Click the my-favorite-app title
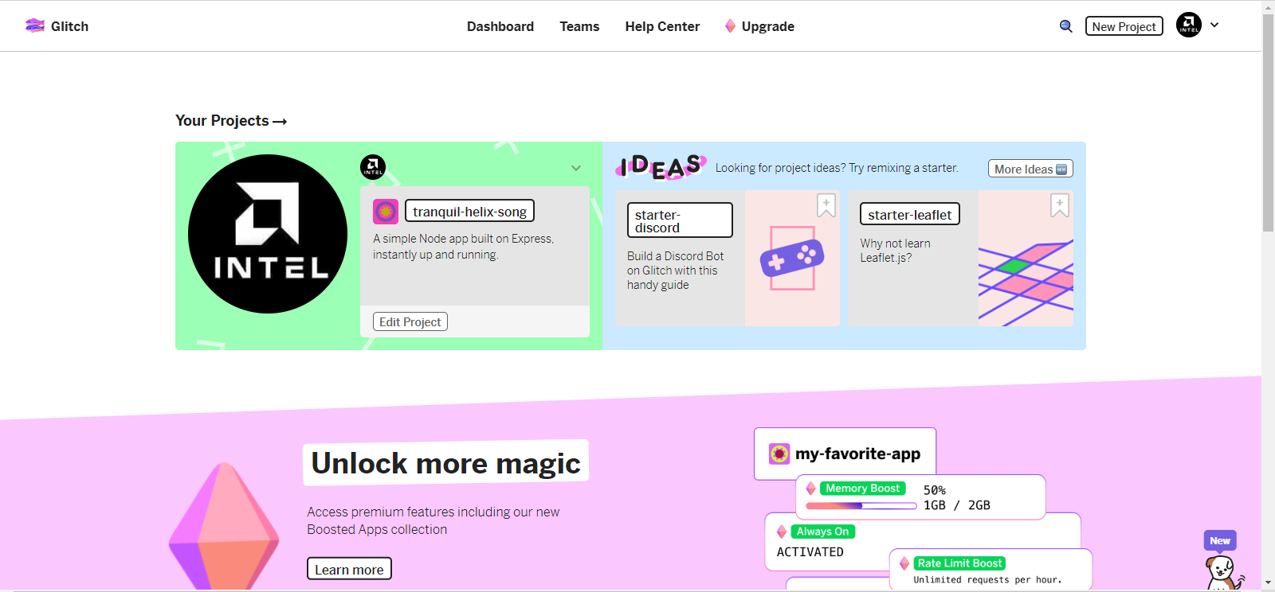The height and width of the screenshot is (592, 1275). (857, 454)
